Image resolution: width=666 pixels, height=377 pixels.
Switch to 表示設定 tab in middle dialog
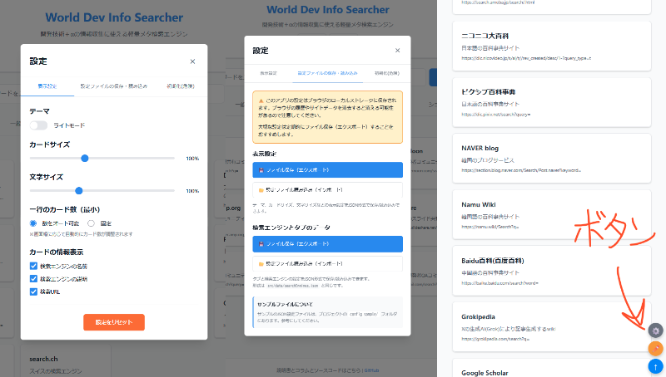268,73
